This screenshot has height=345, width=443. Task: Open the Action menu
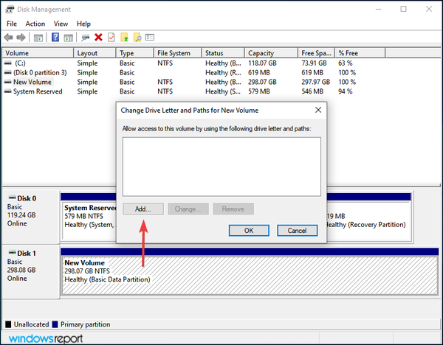[35, 24]
